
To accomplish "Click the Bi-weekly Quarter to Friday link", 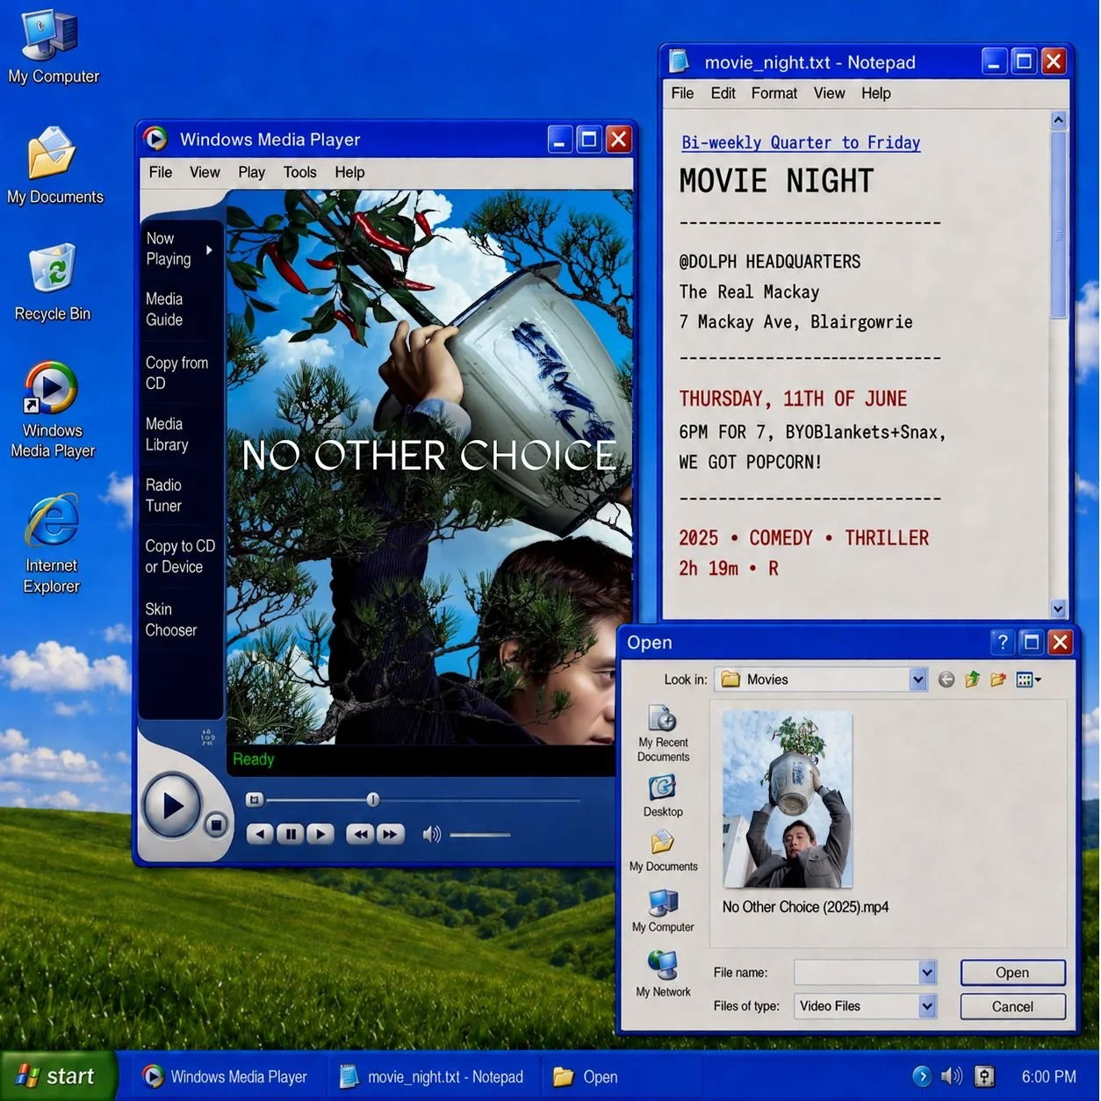I will pyautogui.click(x=801, y=142).
